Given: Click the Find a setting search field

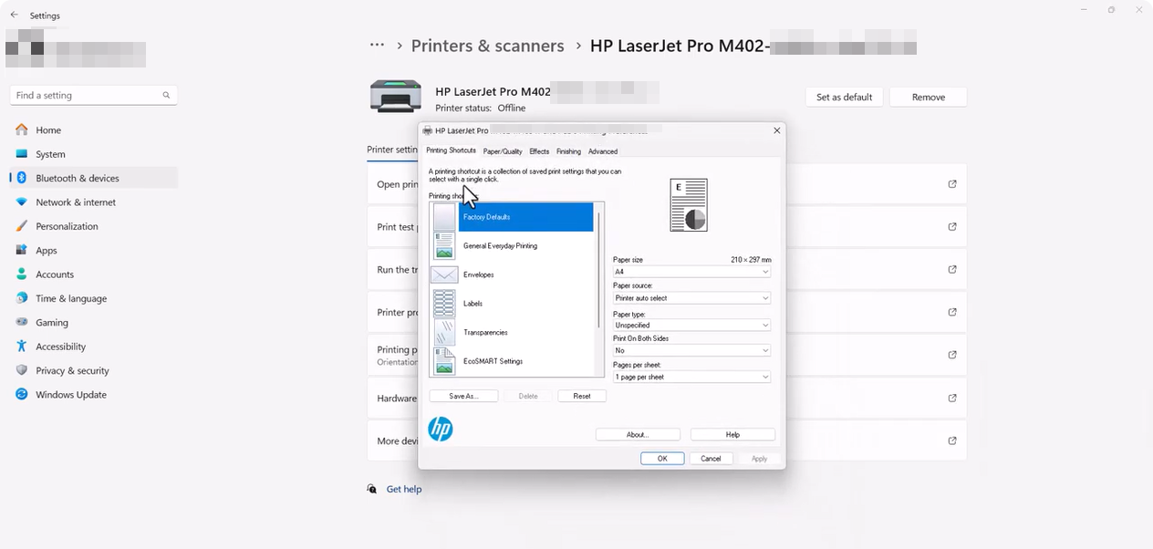Looking at the screenshot, I should tap(91, 94).
